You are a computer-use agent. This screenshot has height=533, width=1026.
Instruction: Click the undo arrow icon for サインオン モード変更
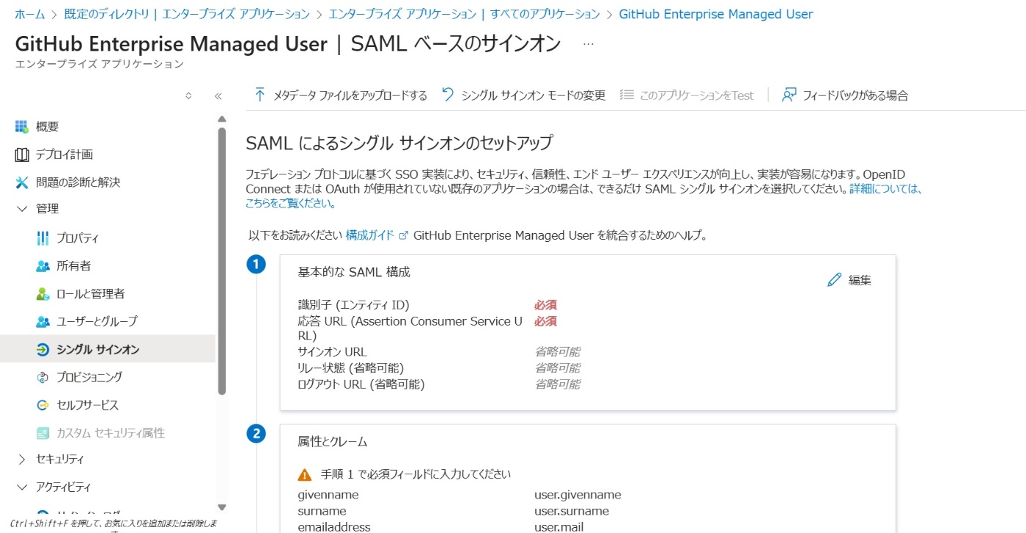click(x=448, y=95)
